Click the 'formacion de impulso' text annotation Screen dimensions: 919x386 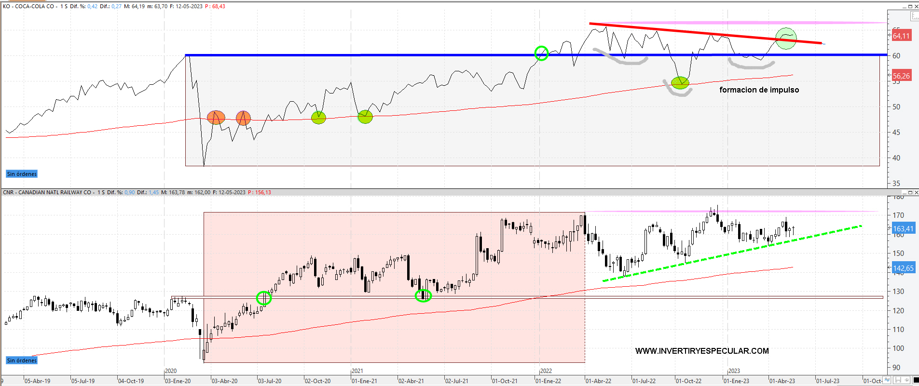pos(759,90)
